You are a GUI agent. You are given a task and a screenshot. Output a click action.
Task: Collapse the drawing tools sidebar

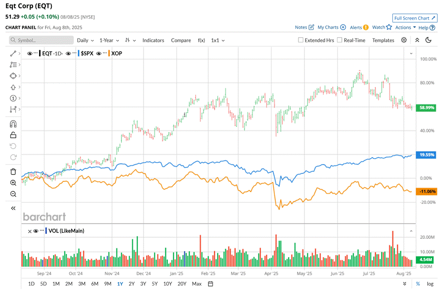pyautogui.click(x=13, y=208)
